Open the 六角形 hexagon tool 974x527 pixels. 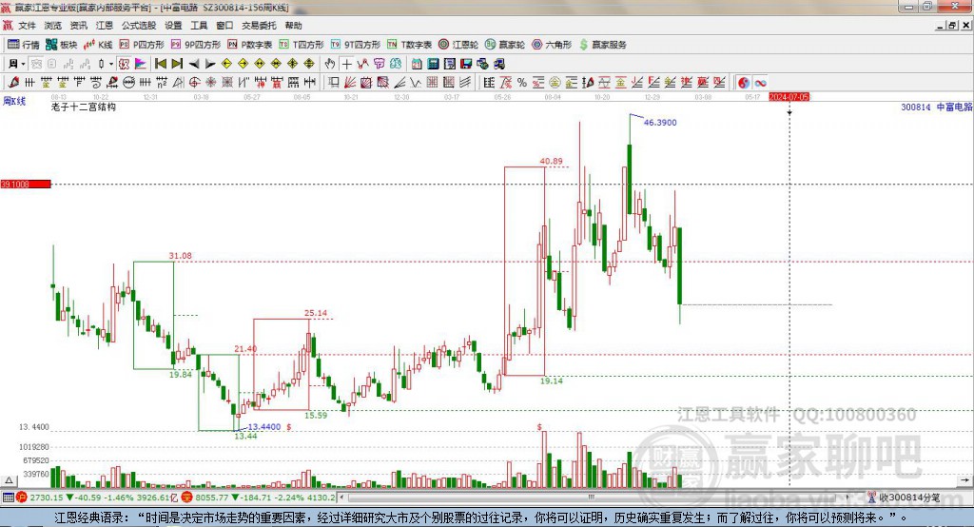[x=552, y=45]
